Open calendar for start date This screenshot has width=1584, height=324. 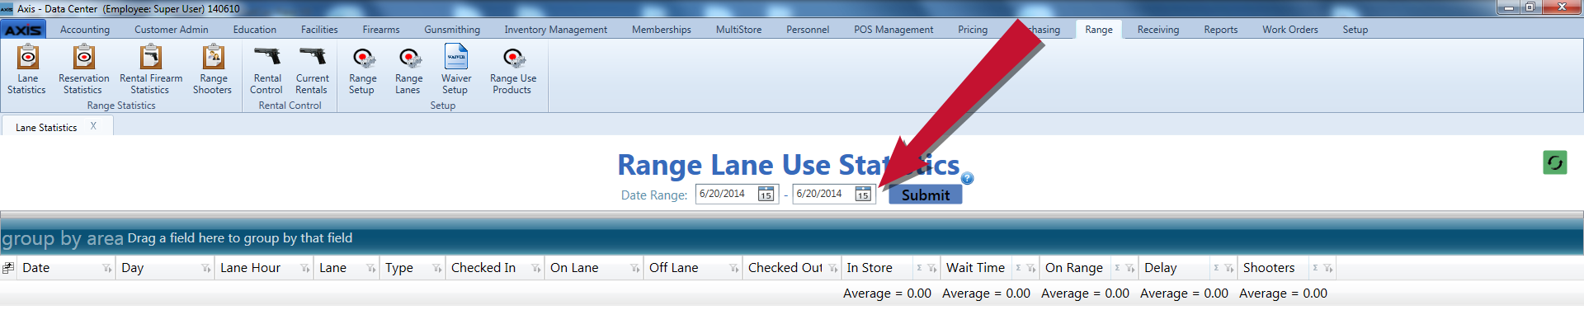coord(766,195)
